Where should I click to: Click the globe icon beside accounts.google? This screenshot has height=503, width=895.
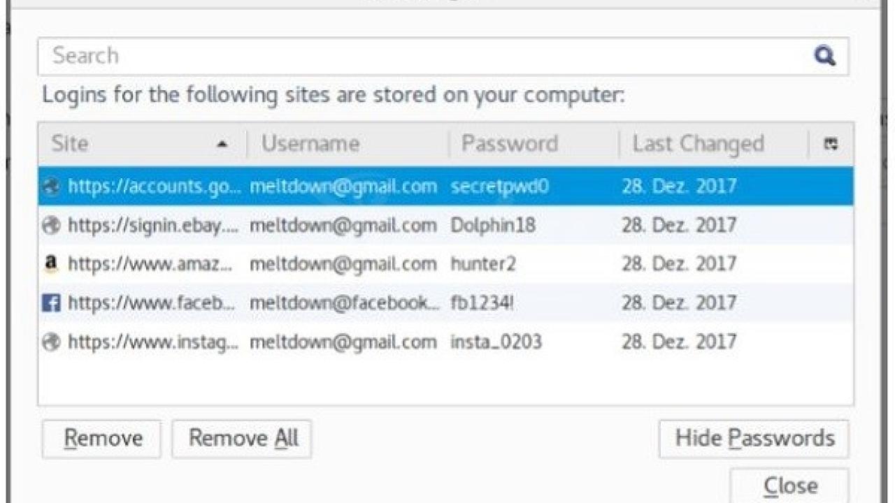(x=51, y=186)
